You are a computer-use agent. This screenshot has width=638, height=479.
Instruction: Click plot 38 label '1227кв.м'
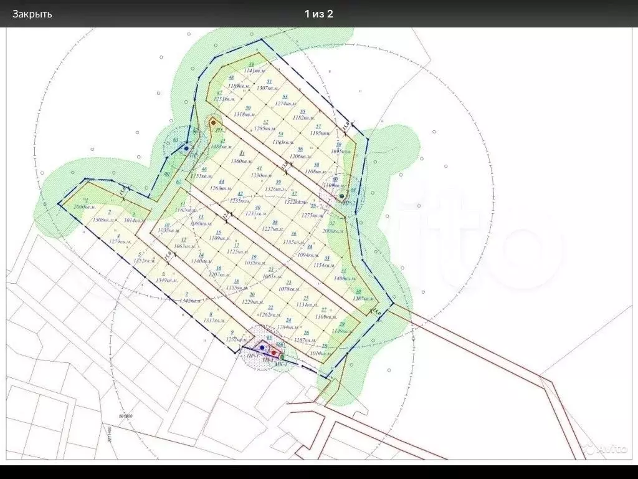pos(273,229)
